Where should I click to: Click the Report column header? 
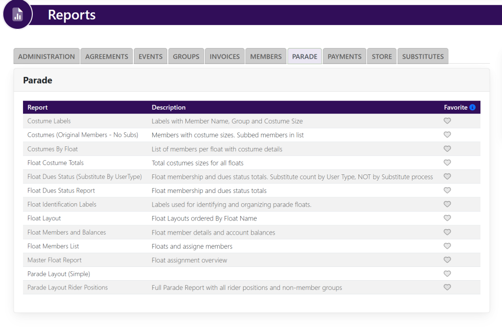coord(38,107)
